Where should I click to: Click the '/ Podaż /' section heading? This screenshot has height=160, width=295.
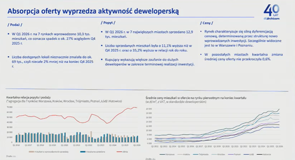[15, 25]
